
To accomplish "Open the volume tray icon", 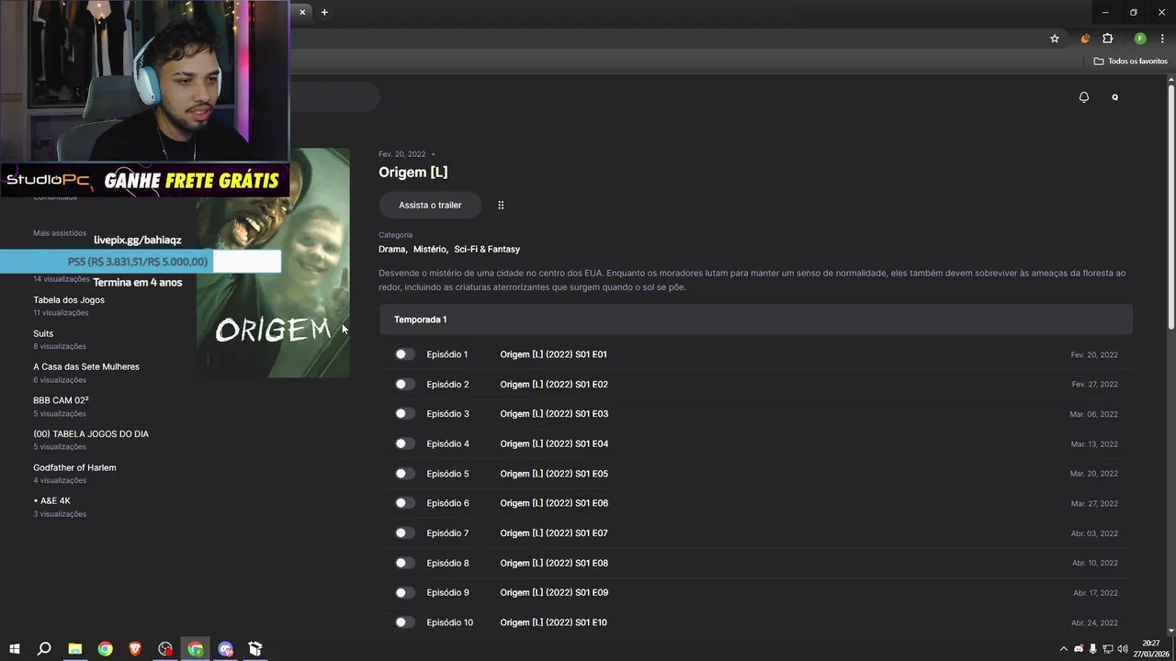I will 1123,649.
